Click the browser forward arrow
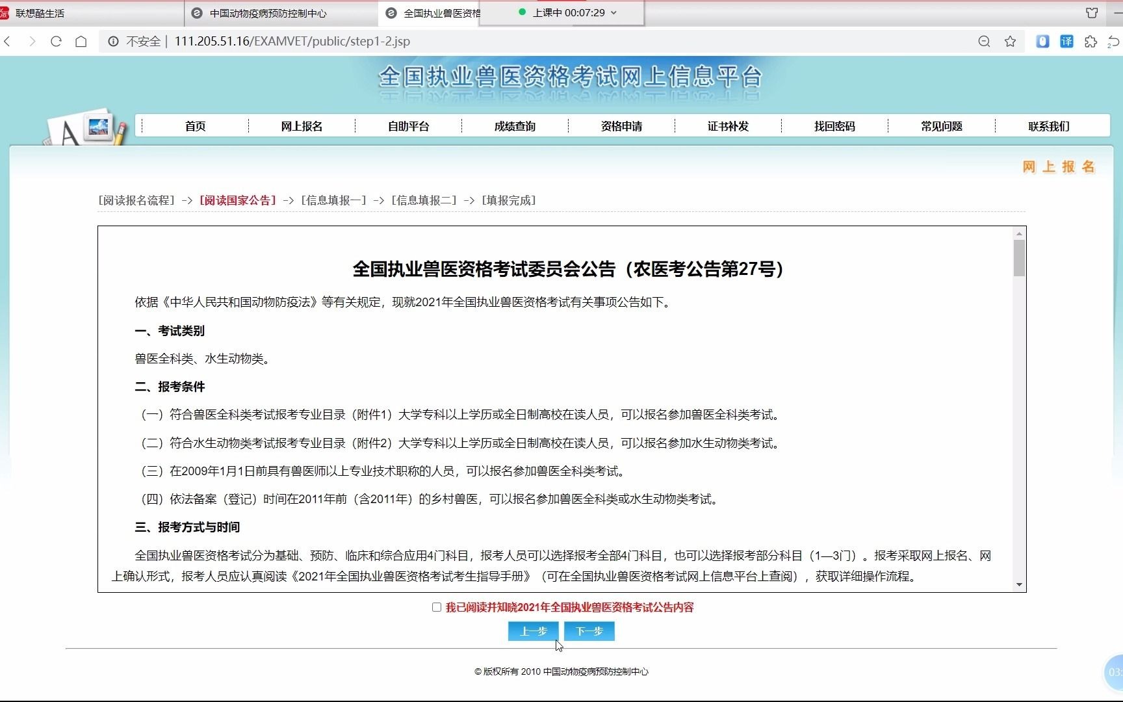The width and height of the screenshot is (1123, 702). pos(32,42)
